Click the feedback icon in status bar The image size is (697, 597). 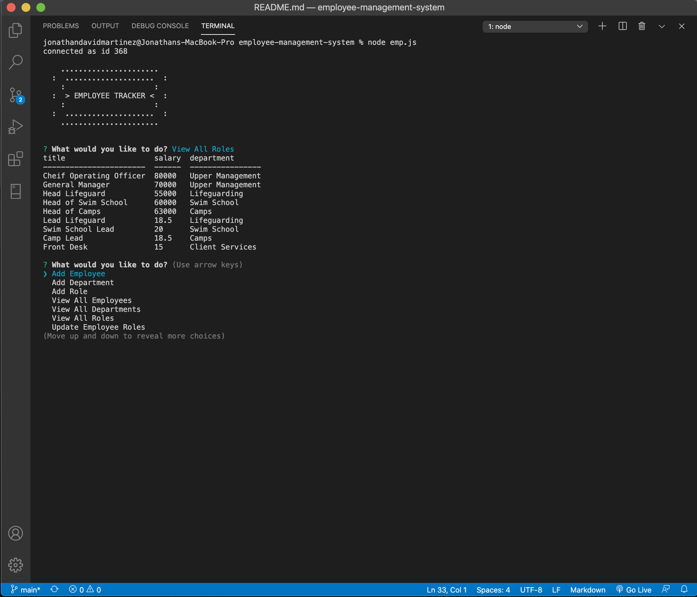coord(666,590)
